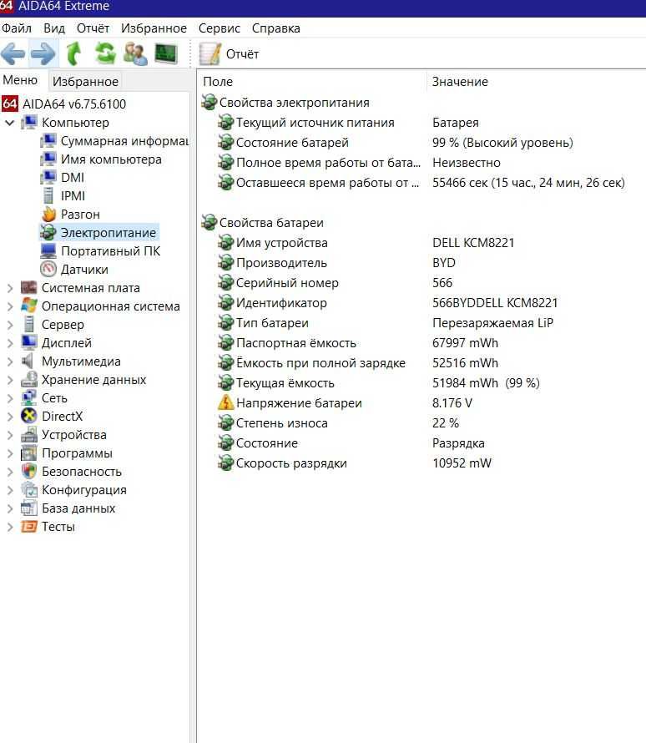Expand the Системная плата node
This screenshot has height=743, width=646.
10,288
